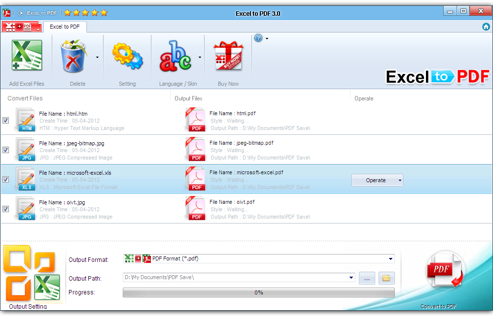Click the PDF app icon in title bar
The width and height of the screenshot is (493, 320).
pos(6,13)
